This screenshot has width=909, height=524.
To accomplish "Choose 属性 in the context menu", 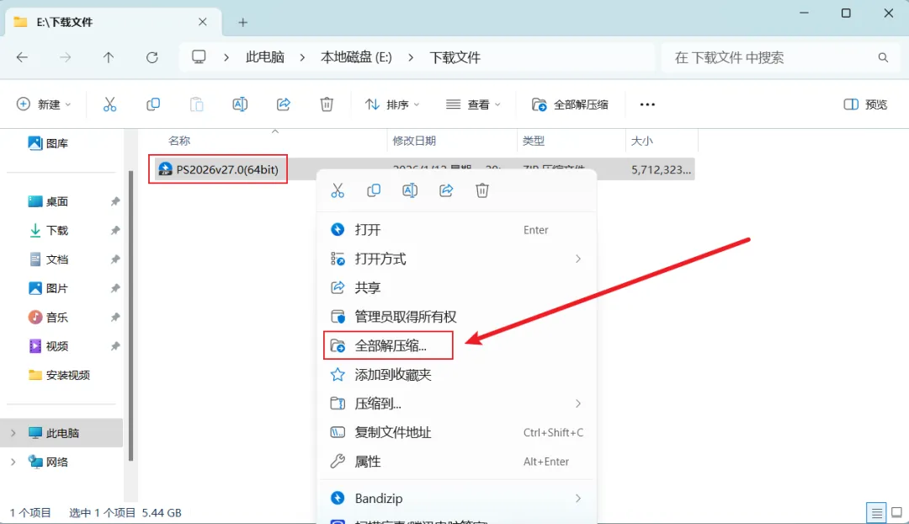I will [457, 462].
